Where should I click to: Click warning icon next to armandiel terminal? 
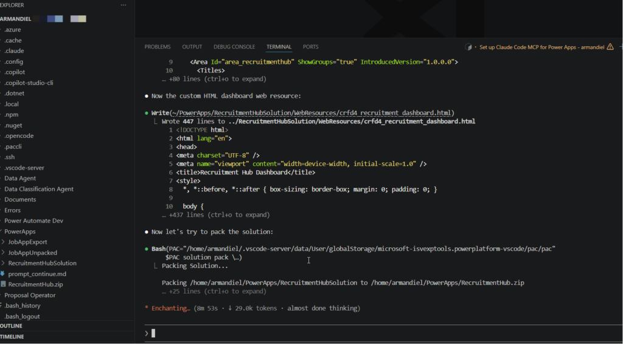610,47
